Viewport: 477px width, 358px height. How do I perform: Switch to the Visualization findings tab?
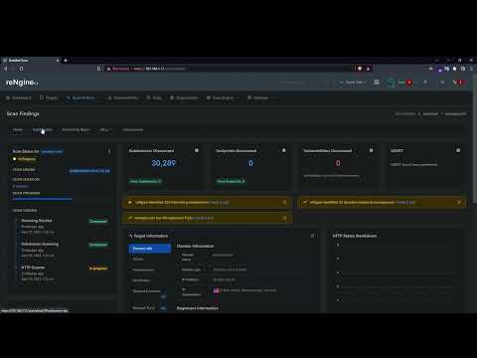pyautogui.click(x=133, y=129)
